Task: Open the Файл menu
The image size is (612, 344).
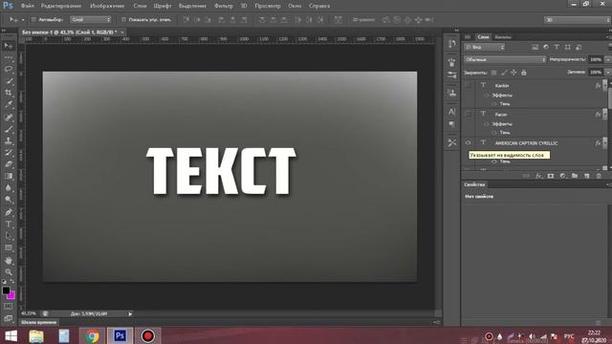Action: pyautogui.click(x=28, y=6)
